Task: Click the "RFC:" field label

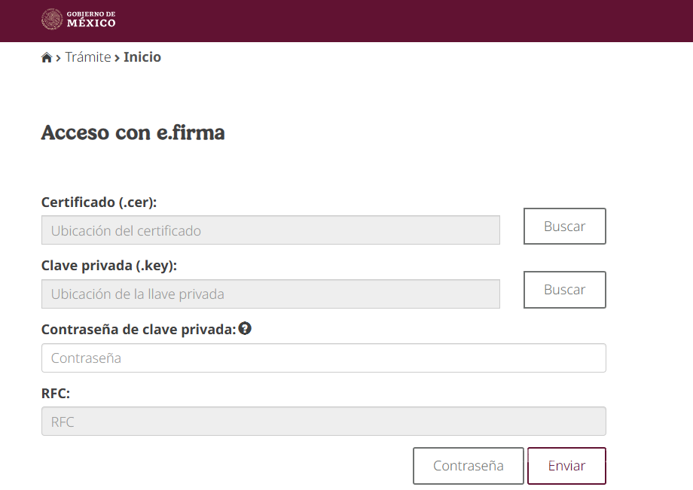Action: [x=56, y=393]
